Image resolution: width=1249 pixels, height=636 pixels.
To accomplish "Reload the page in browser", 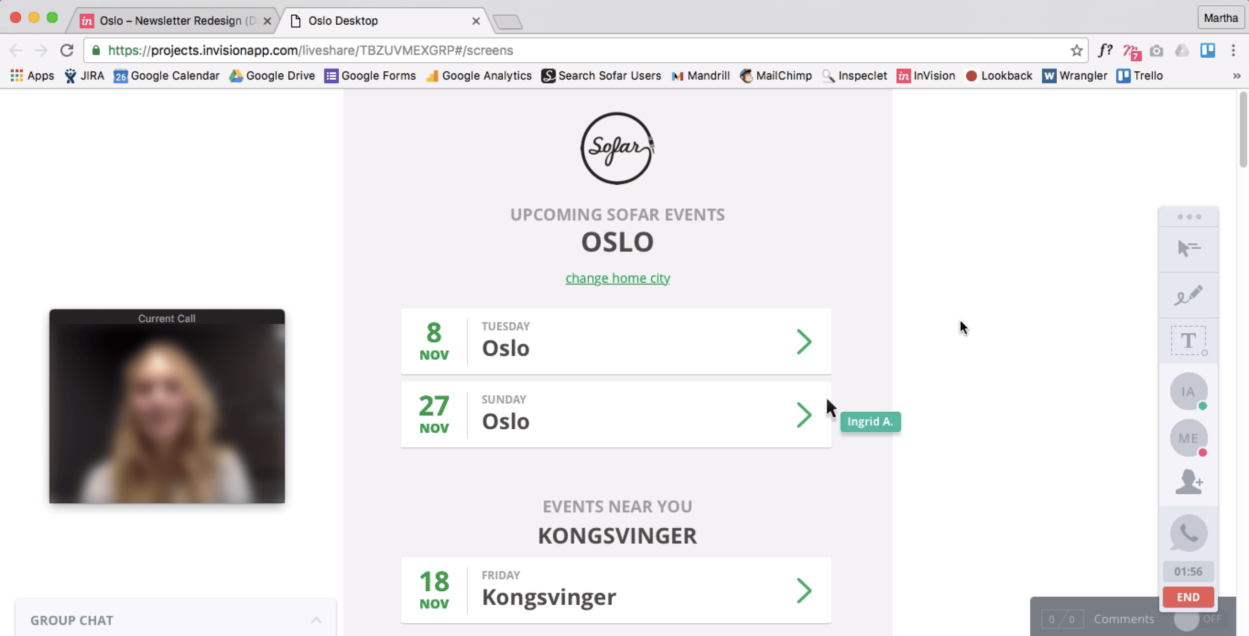I will point(67,50).
